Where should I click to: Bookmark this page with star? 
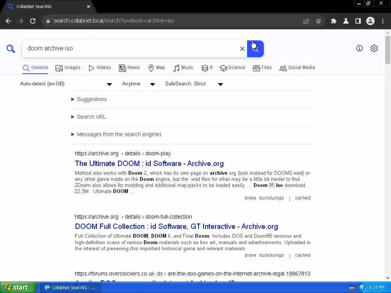[318, 21]
